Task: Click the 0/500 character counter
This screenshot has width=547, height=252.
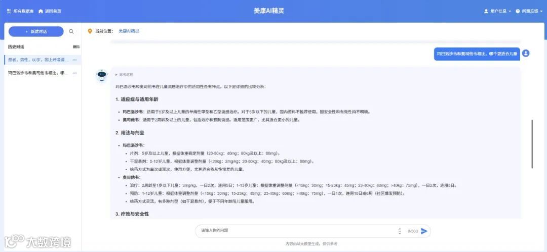Action: coord(413,231)
